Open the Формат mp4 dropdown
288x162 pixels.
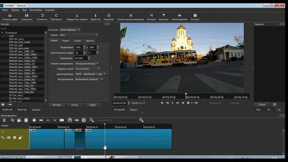79,35
